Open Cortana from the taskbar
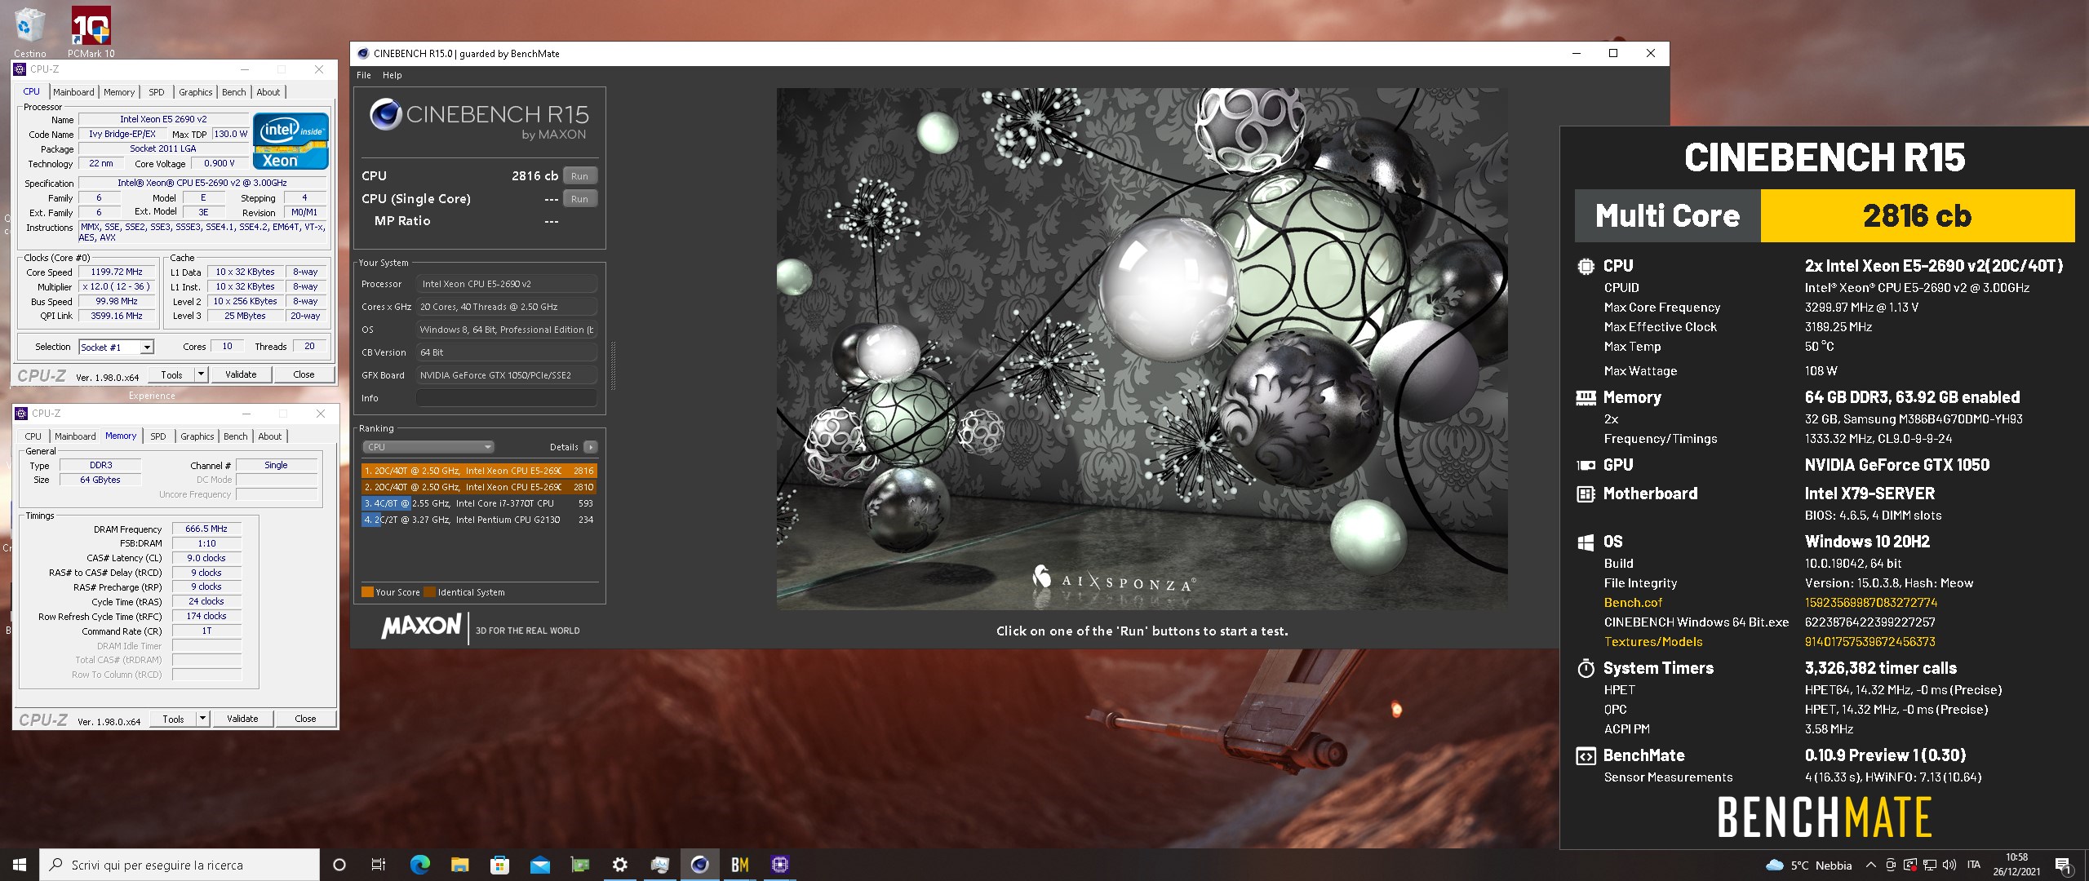This screenshot has height=881, width=2089. pos(339,865)
